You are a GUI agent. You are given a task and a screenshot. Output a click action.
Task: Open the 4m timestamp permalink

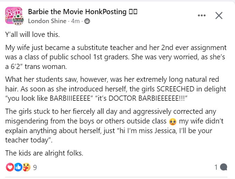[75, 21]
